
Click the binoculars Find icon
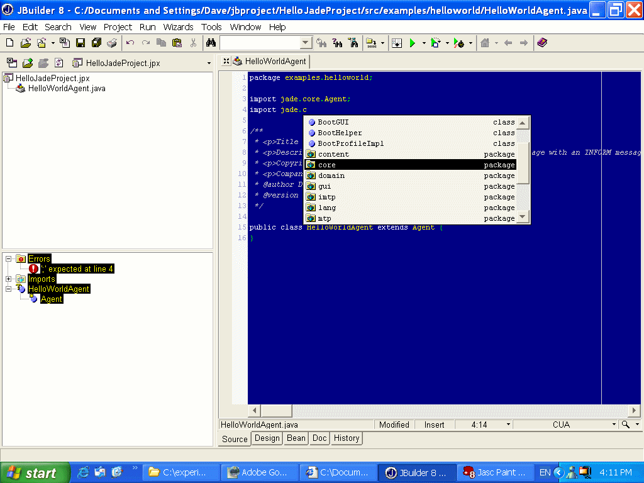(211, 43)
